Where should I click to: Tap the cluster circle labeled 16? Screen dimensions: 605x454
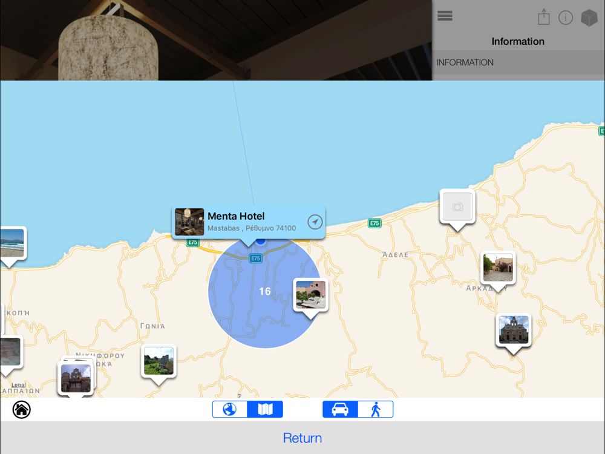(265, 291)
